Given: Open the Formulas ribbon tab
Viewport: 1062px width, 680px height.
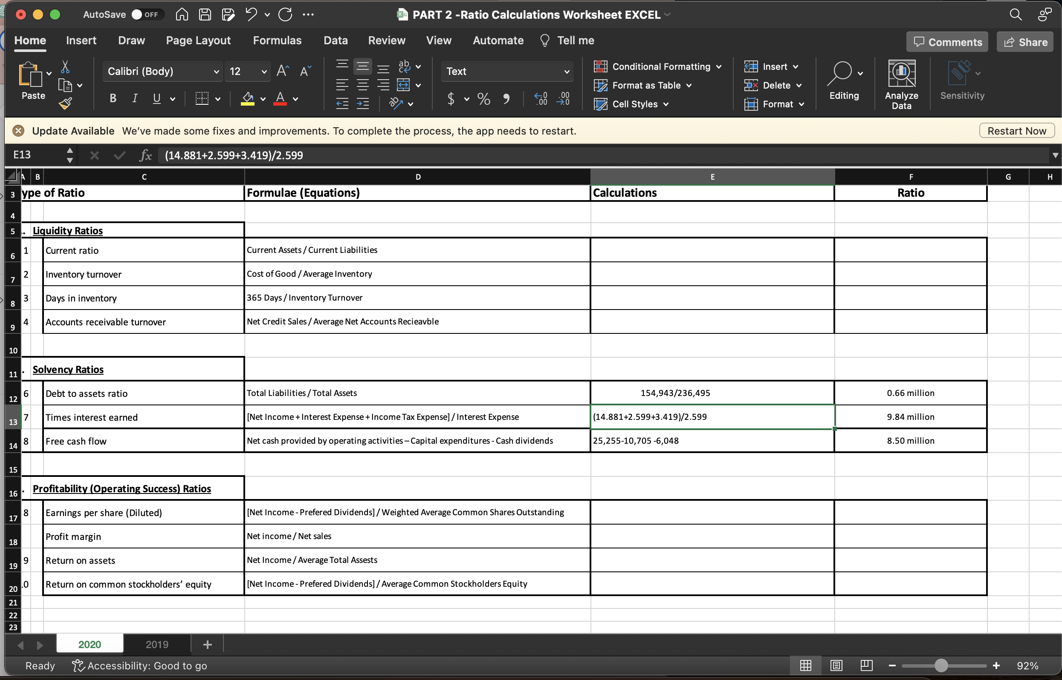Looking at the screenshot, I should (x=277, y=40).
